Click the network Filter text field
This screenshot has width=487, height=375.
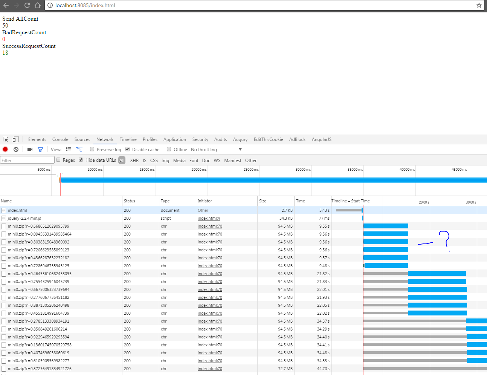click(27, 160)
